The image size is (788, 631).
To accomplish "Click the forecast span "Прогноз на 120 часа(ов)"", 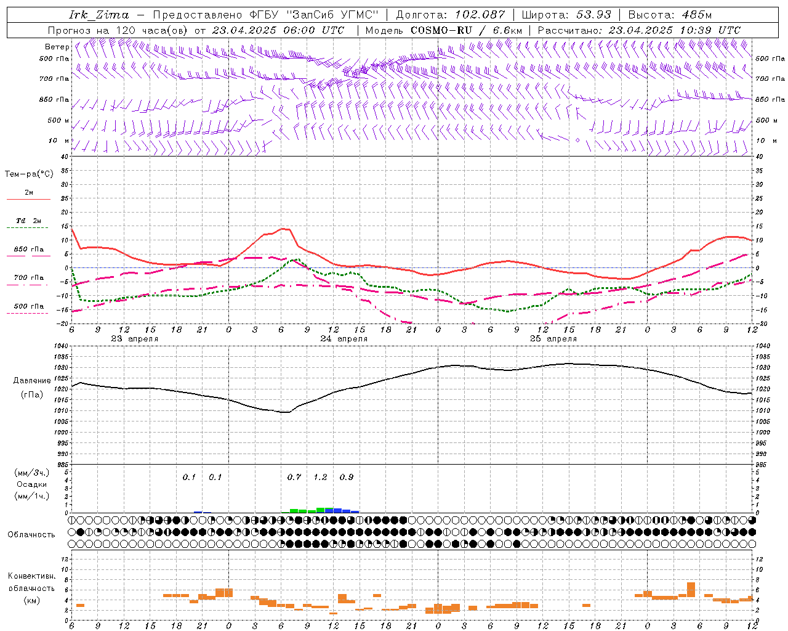I will (119, 30).
